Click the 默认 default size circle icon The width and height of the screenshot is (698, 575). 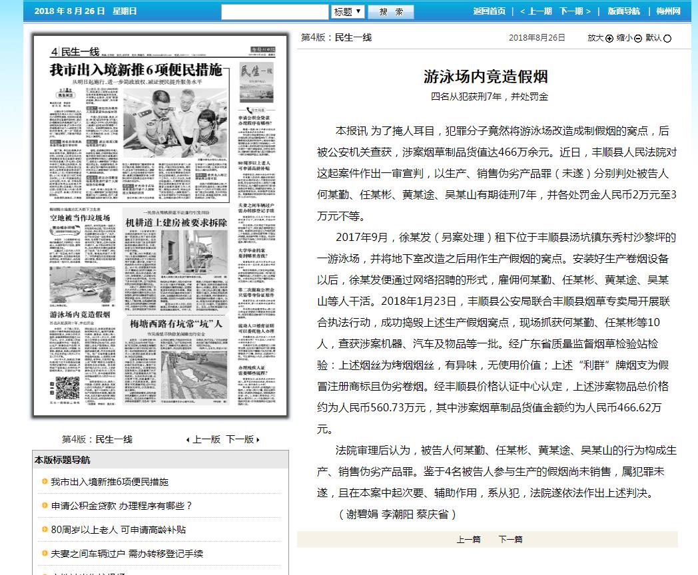667,39
